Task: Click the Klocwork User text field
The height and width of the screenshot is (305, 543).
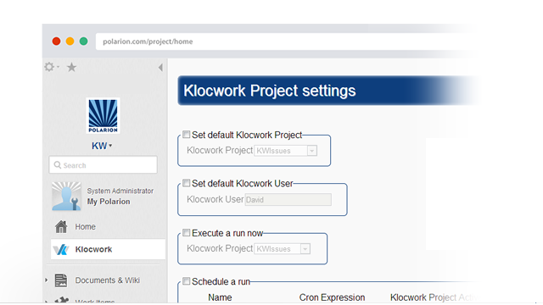Action: 288,200
